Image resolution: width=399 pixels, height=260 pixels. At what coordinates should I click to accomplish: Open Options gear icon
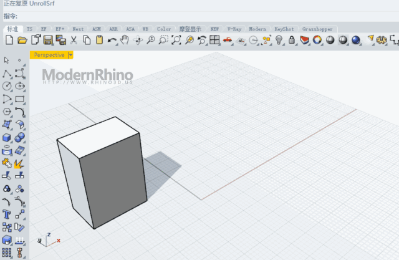coord(381,40)
